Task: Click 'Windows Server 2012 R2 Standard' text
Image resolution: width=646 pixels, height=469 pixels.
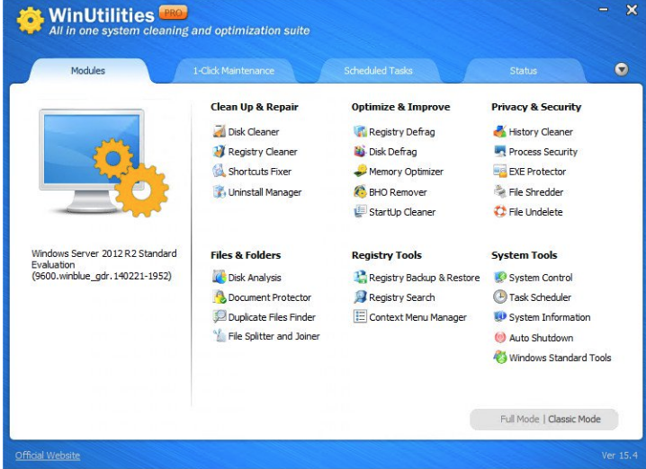Action: click(x=104, y=253)
